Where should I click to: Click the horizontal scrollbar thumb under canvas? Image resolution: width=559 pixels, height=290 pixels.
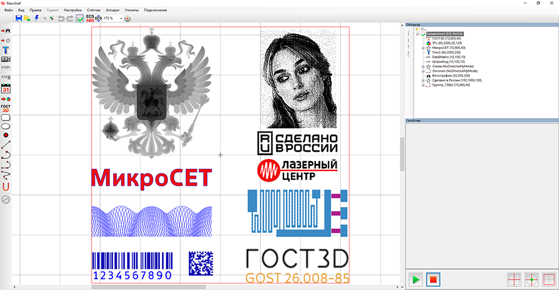click(x=148, y=287)
